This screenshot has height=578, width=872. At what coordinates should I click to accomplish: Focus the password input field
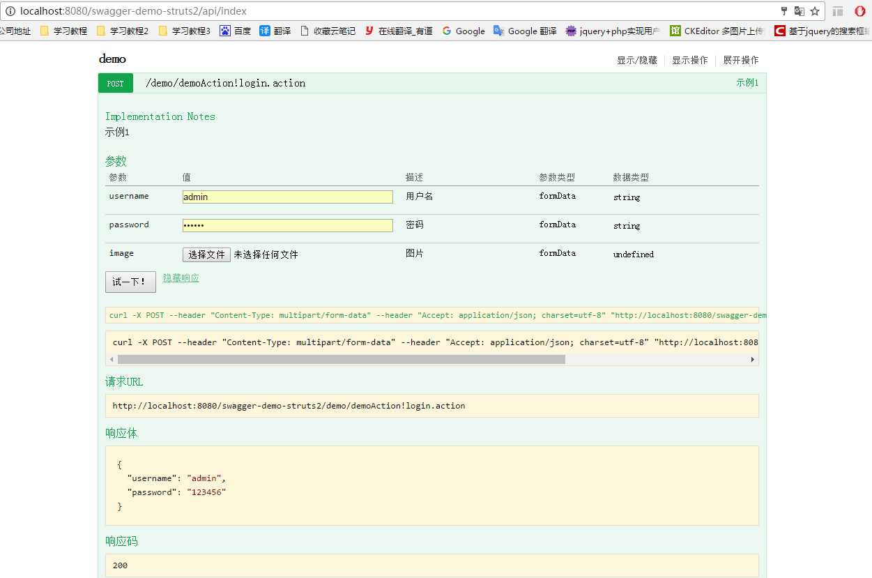[x=287, y=225]
